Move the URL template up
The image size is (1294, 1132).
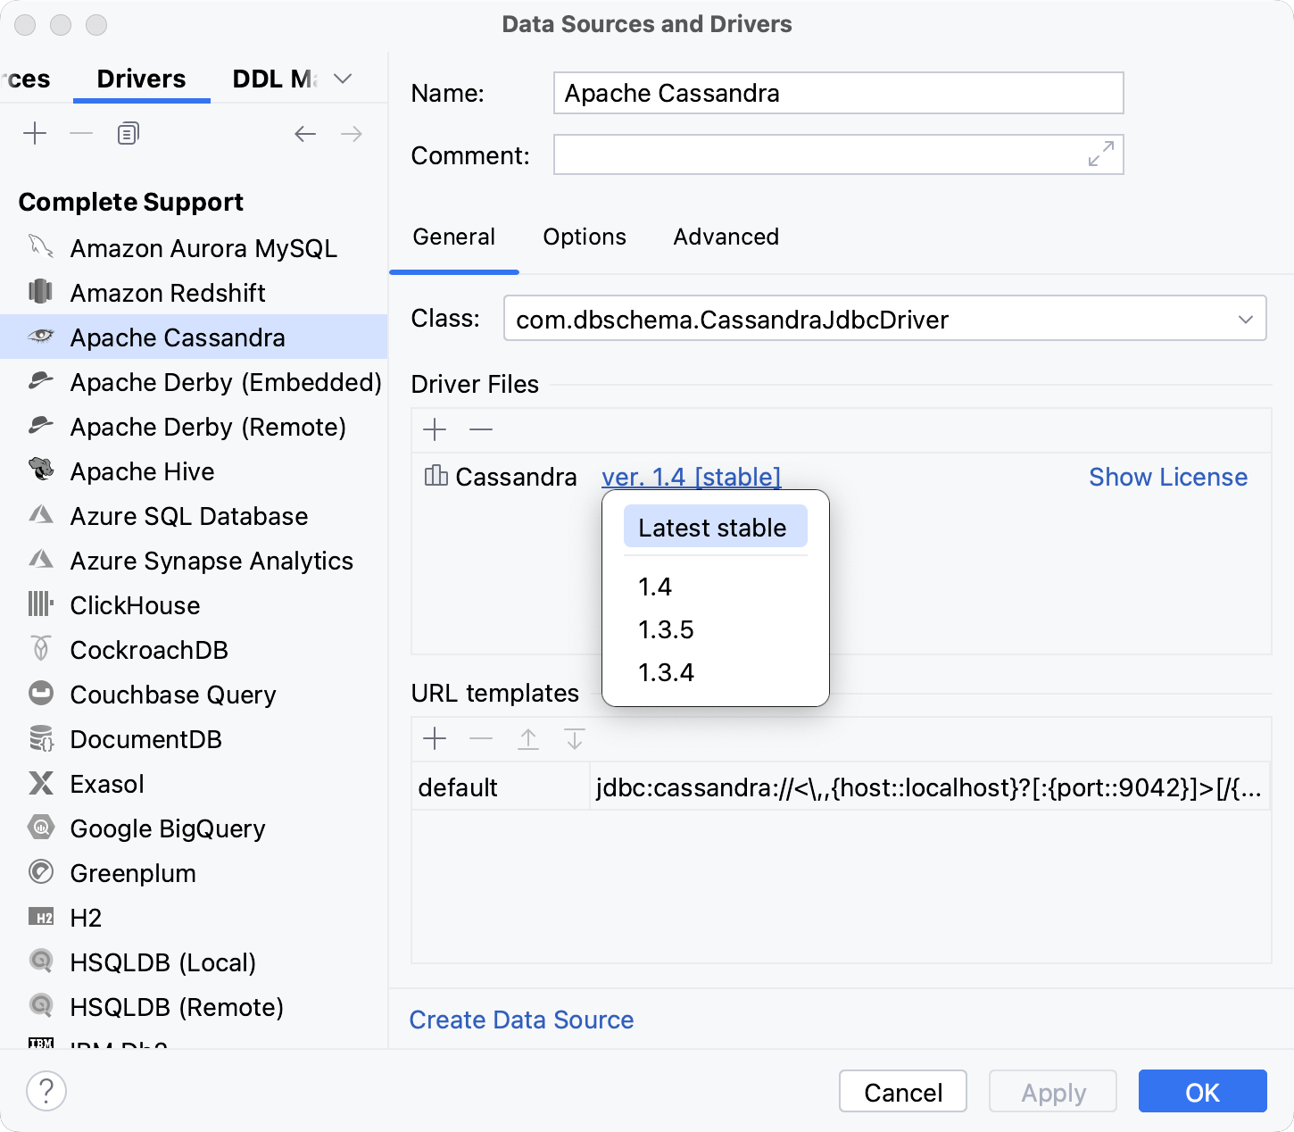pyautogui.click(x=528, y=739)
